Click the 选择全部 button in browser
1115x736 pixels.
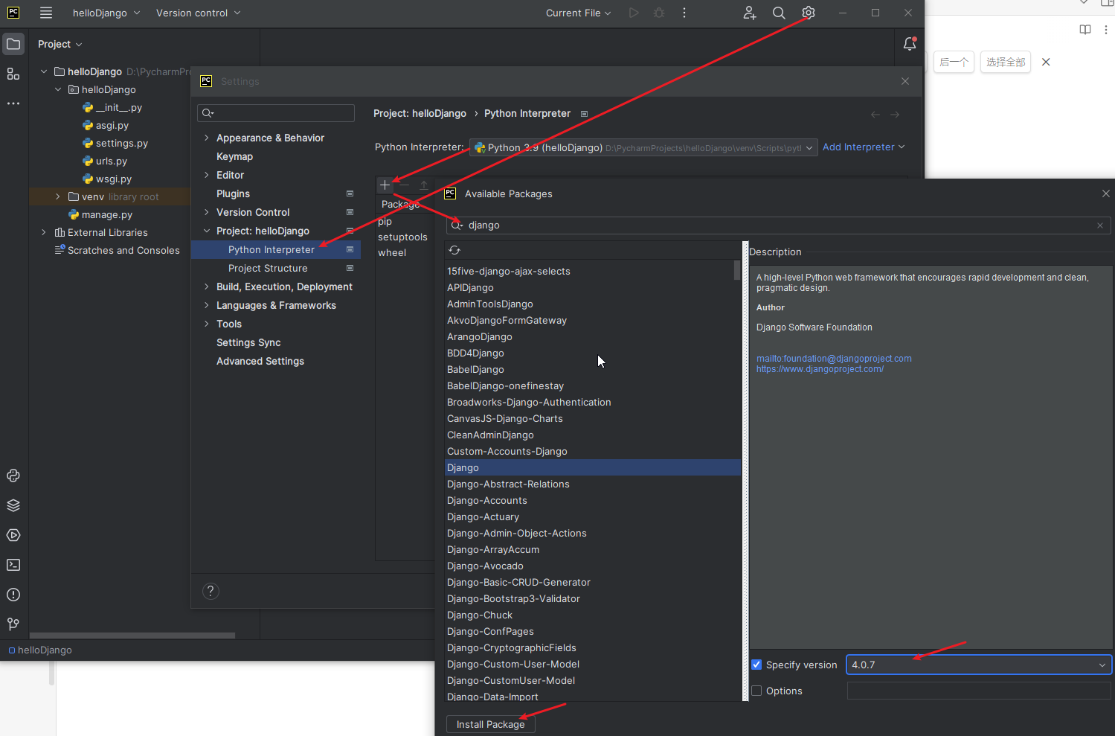(x=1006, y=62)
